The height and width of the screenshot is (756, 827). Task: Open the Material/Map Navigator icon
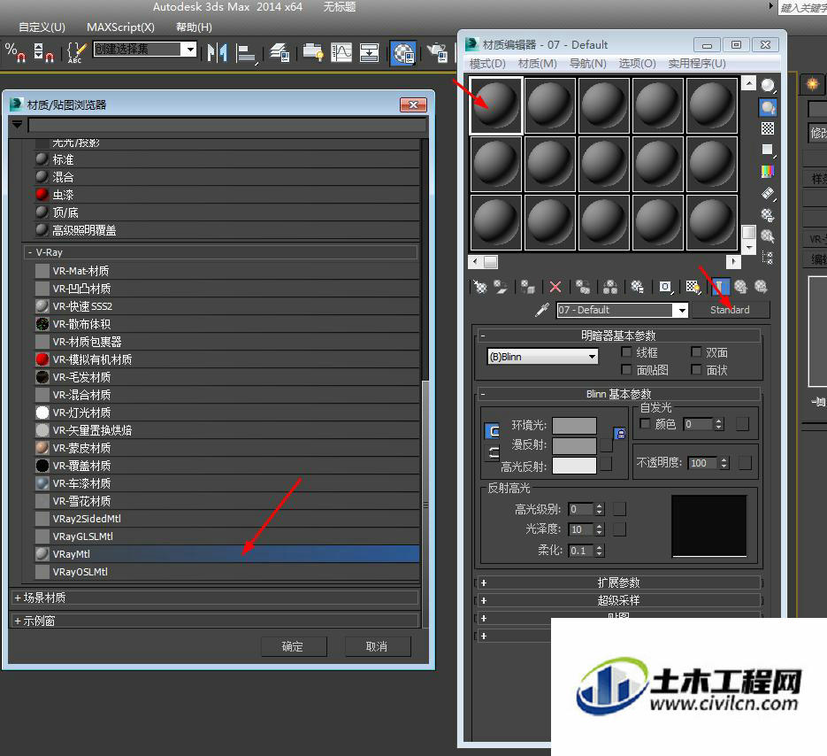point(768,258)
